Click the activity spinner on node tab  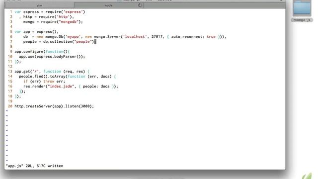click(140, 5)
